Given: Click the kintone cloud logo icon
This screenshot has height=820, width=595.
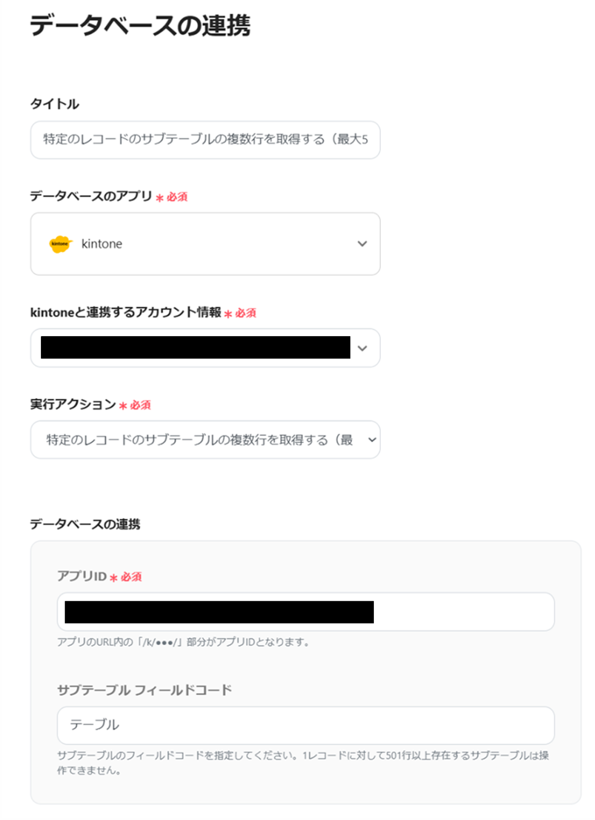Looking at the screenshot, I should (60, 244).
